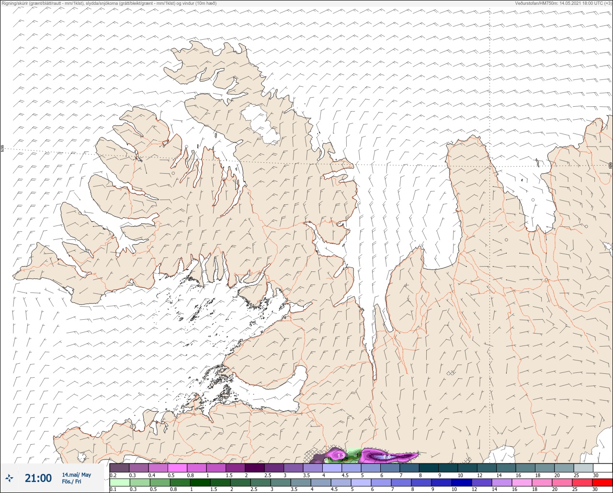Select the navy blue 10 swatch in lower scale
Screen dimensions: 613x493
click(462, 482)
